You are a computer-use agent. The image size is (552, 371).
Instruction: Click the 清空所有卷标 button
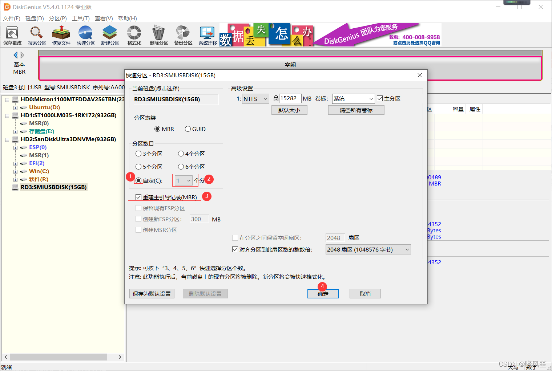click(x=356, y=110)
